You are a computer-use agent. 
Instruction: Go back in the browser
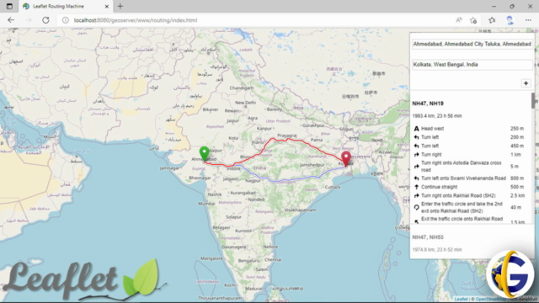pyautogui.click(x=11, y=20)
